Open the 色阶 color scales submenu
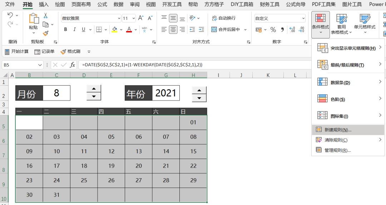 click(348, 99)
